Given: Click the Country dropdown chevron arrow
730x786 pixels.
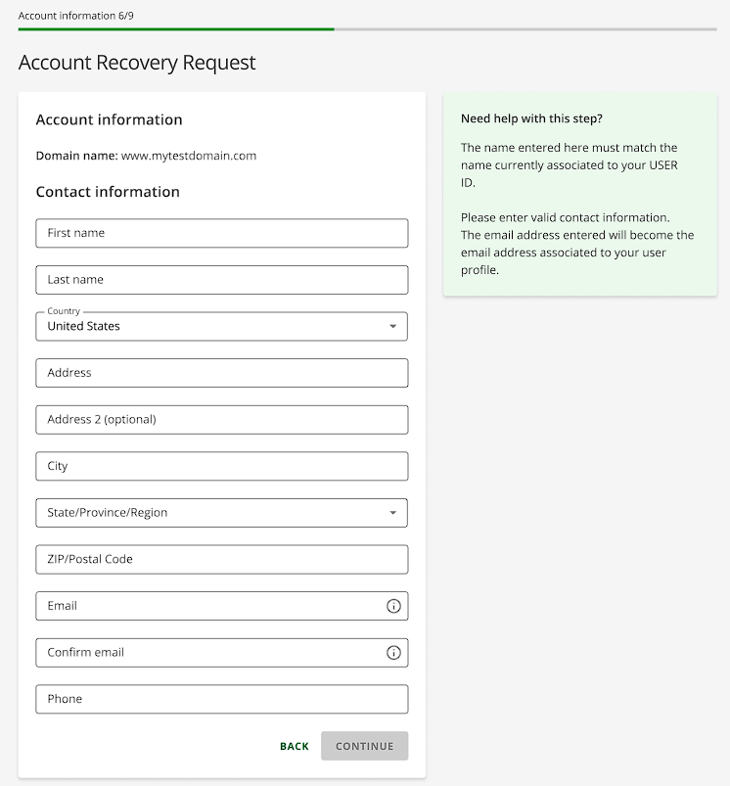Looking at the screenshot, I should [x=394, y=326].
